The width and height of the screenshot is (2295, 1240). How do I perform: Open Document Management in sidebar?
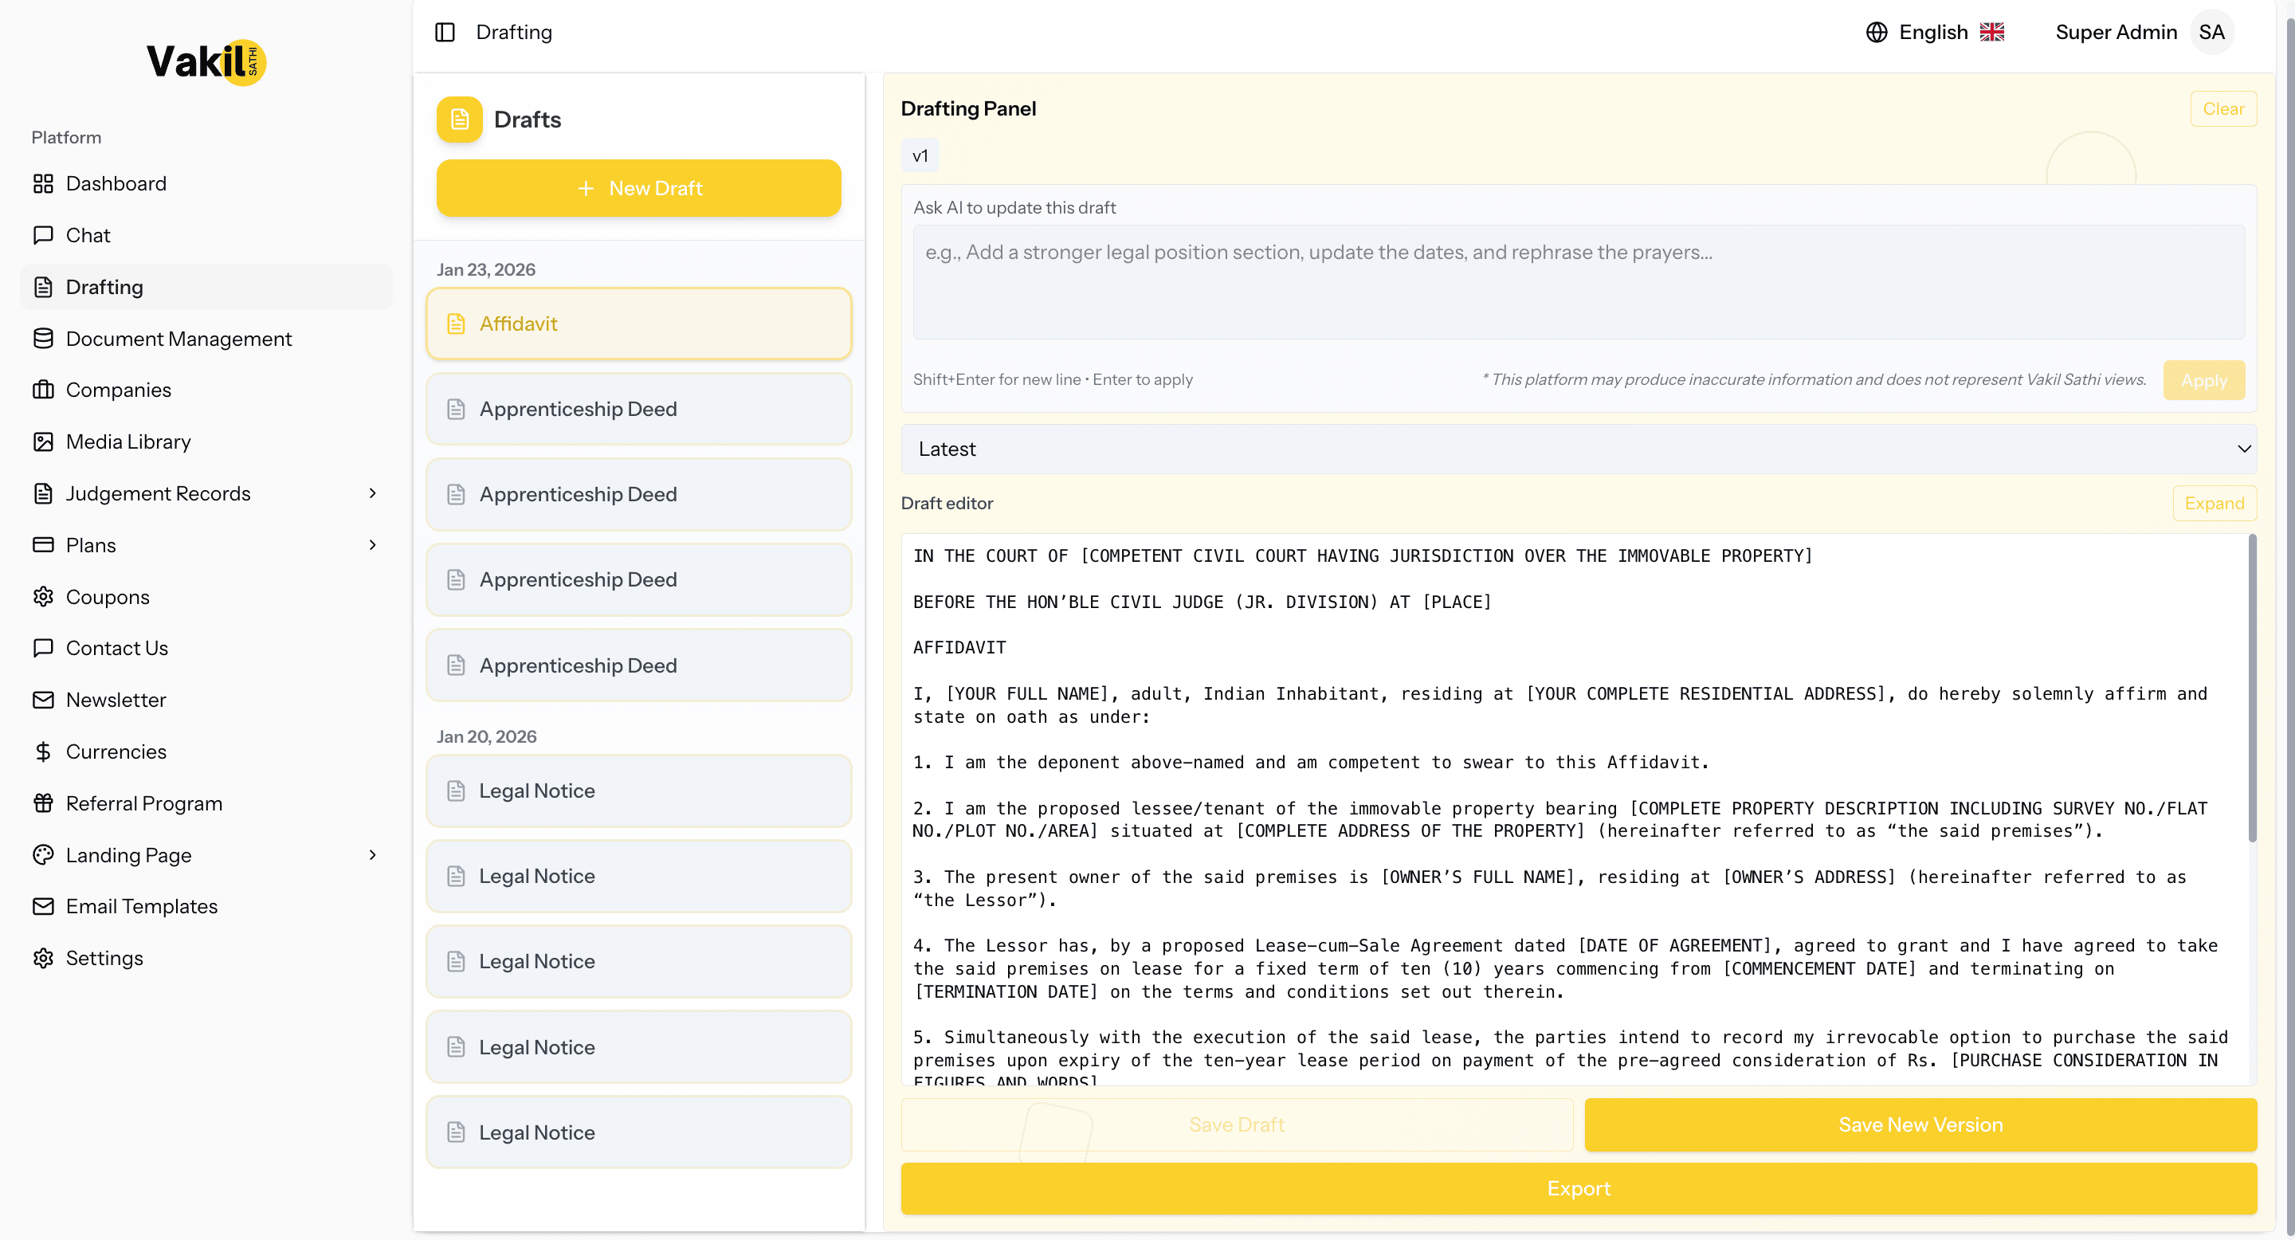(178, 339)
